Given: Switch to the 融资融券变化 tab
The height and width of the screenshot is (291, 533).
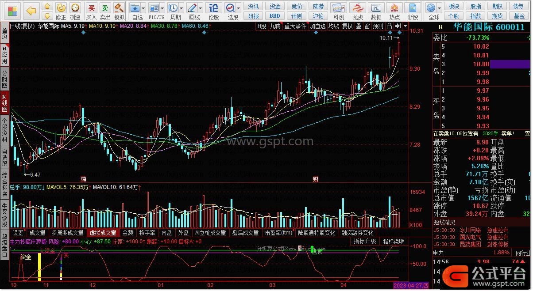Looking at the screenshot, I should coord(357,233).
